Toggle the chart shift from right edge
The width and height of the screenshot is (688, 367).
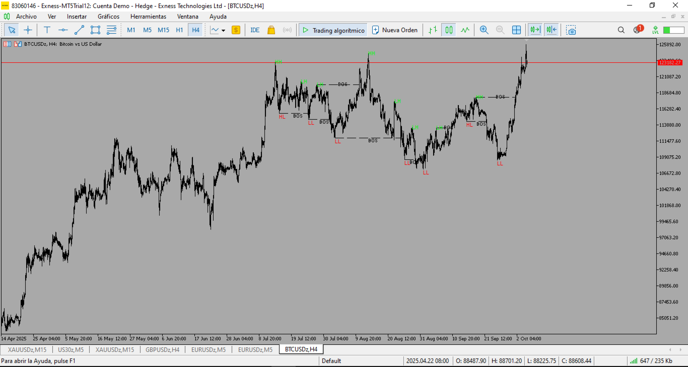tap(551, 30)
